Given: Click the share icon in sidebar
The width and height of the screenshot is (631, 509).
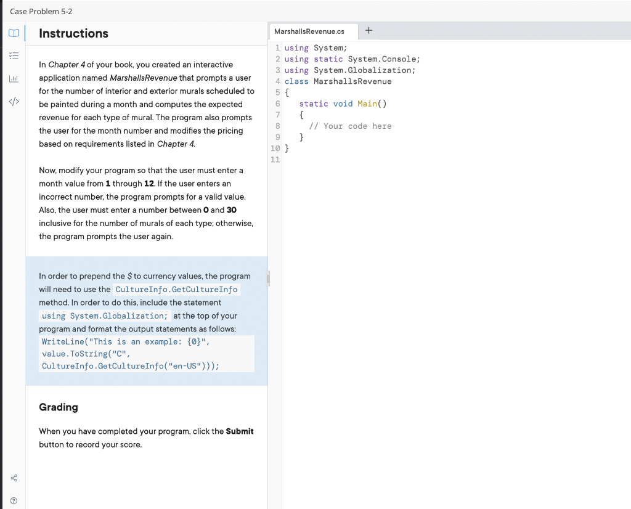Looking at the screenshot, I should pyautogui.click(x=14, y=478).
